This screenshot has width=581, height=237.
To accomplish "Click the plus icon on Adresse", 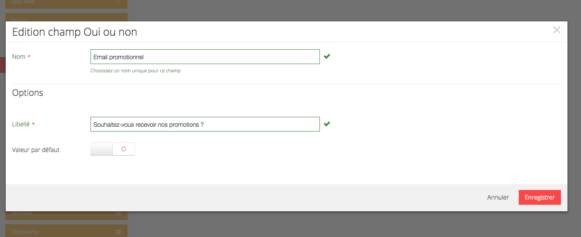I will tap(118, 213).
